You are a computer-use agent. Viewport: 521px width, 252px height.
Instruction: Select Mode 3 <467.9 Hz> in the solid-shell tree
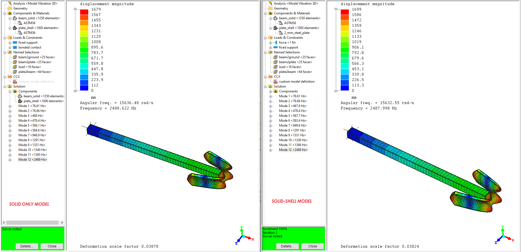[x=293, y=106]
